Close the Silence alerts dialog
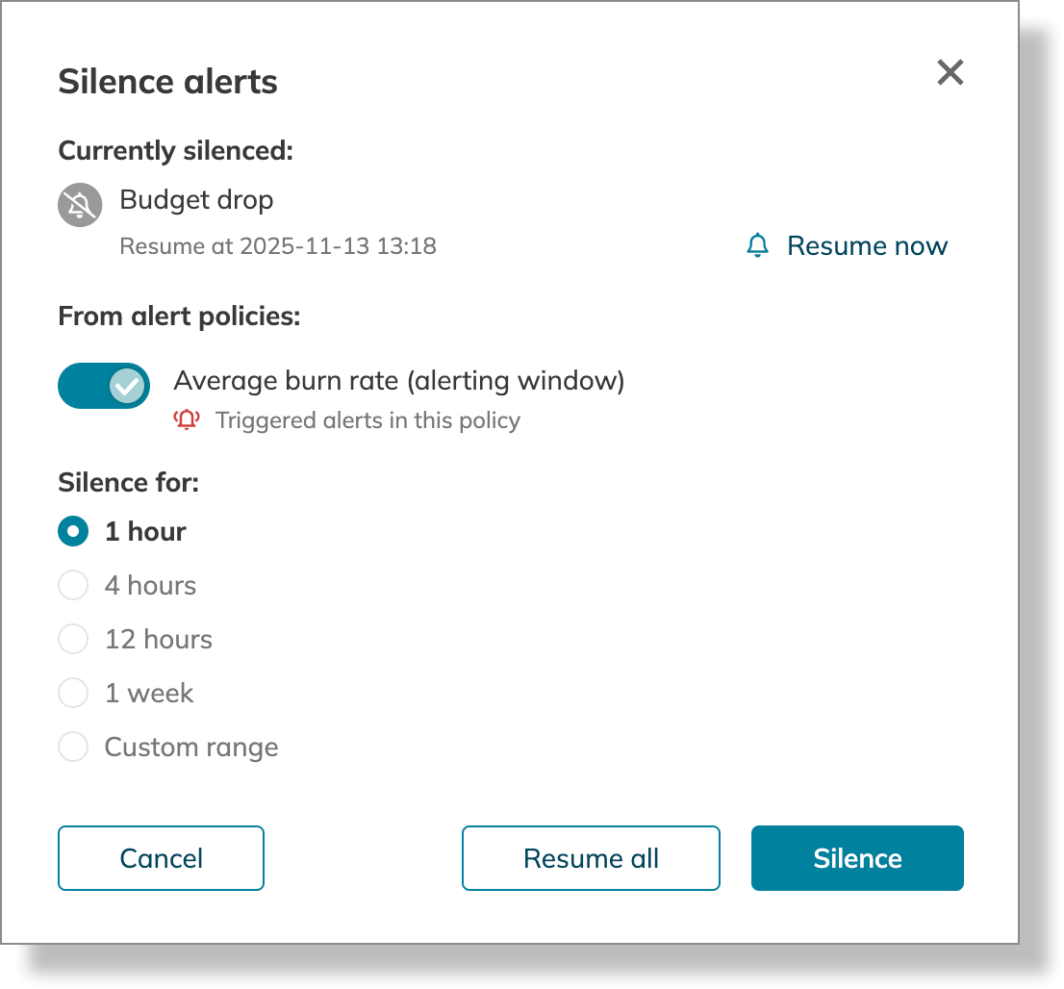Viewport: 1064px width, 989px height. (950, 72)
